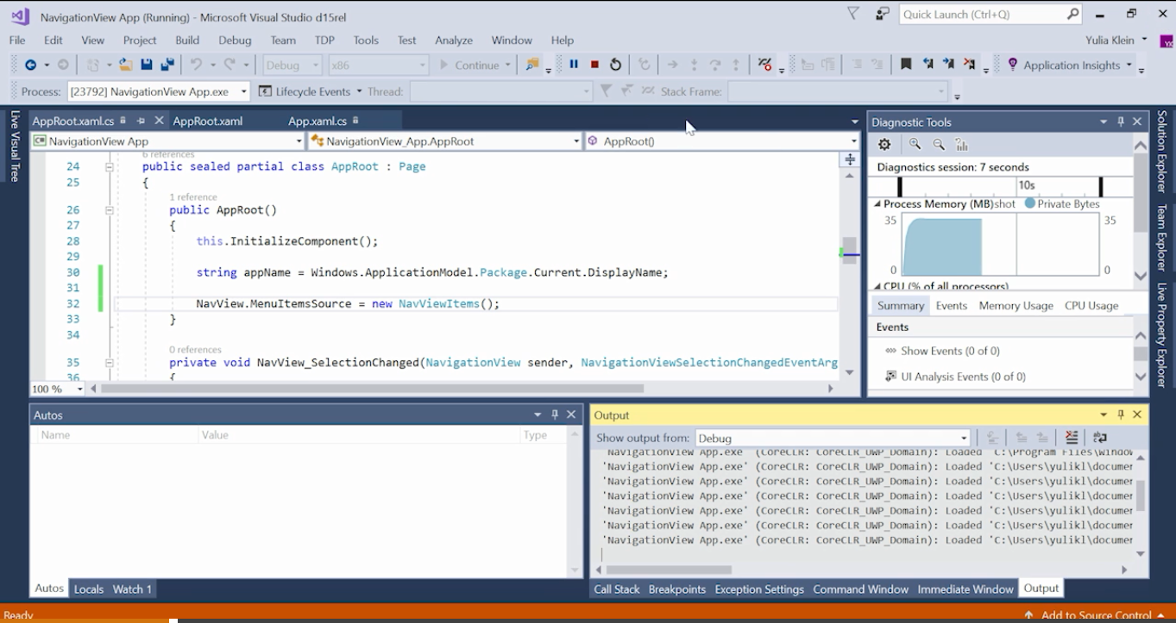Clear all bookmarks icon

(970, 65)
